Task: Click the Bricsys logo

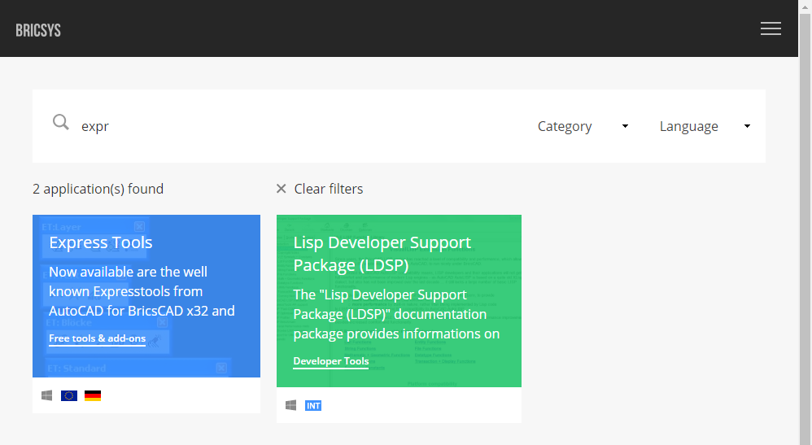Action: (x=38, y=31)
